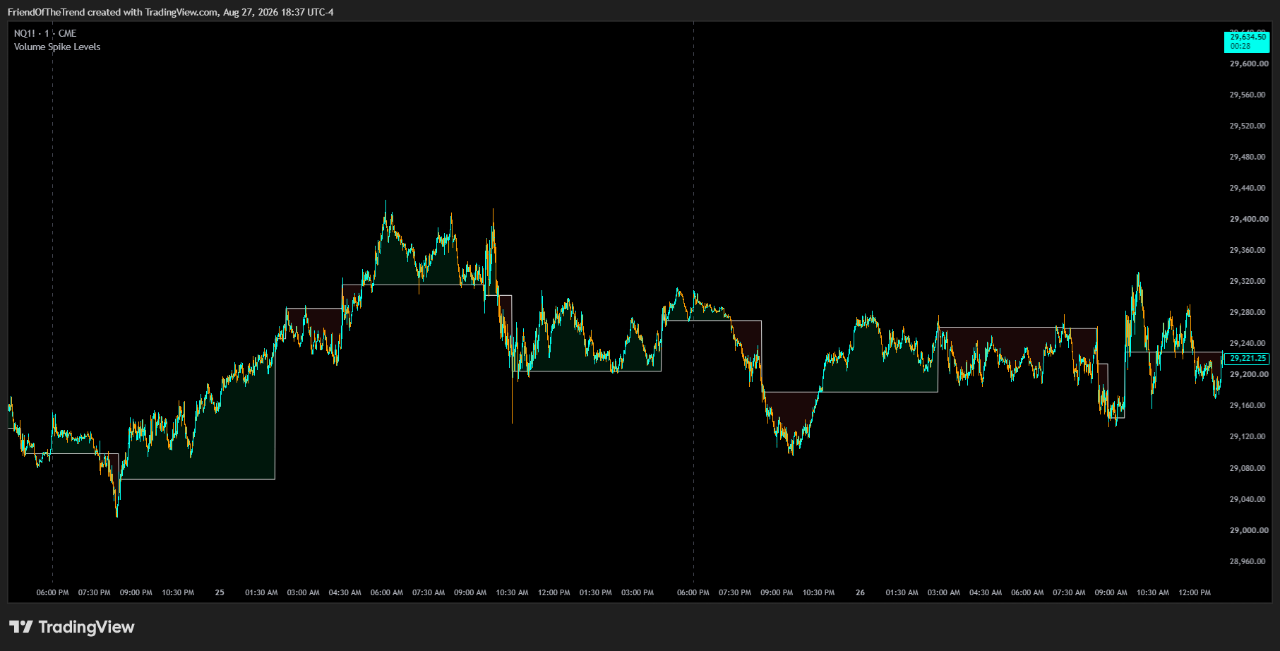Click the FriendOfTheTrend attribution header text
Image resolution: width=1280 pixels, height=651 pixels.
pos(170,12)
